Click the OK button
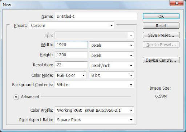Viewport: 186px width, 132px height. point(161,16)
